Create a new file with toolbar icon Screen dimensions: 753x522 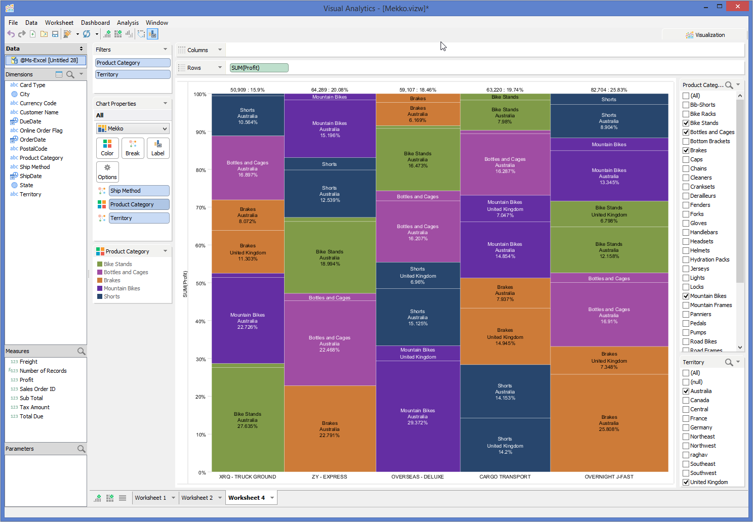33,34
